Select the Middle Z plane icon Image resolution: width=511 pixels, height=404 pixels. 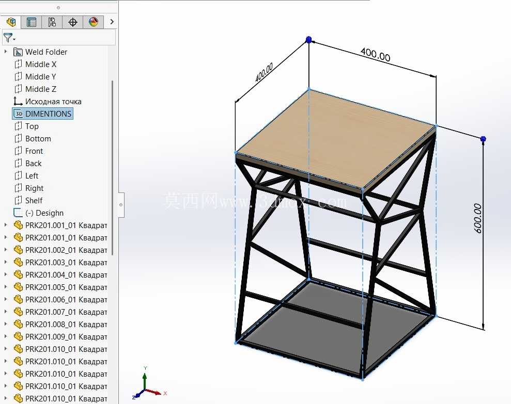[18, 89]
